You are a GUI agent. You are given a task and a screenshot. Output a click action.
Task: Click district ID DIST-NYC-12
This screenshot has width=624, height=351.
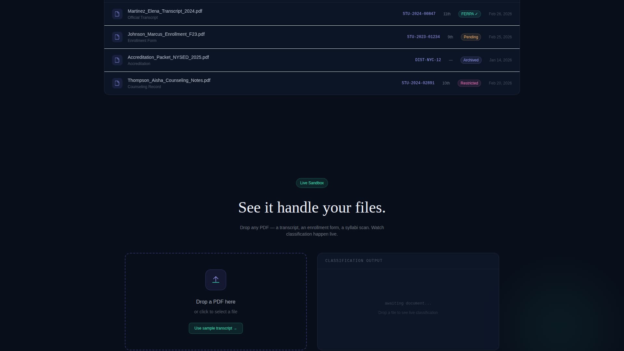coord(428,60)
